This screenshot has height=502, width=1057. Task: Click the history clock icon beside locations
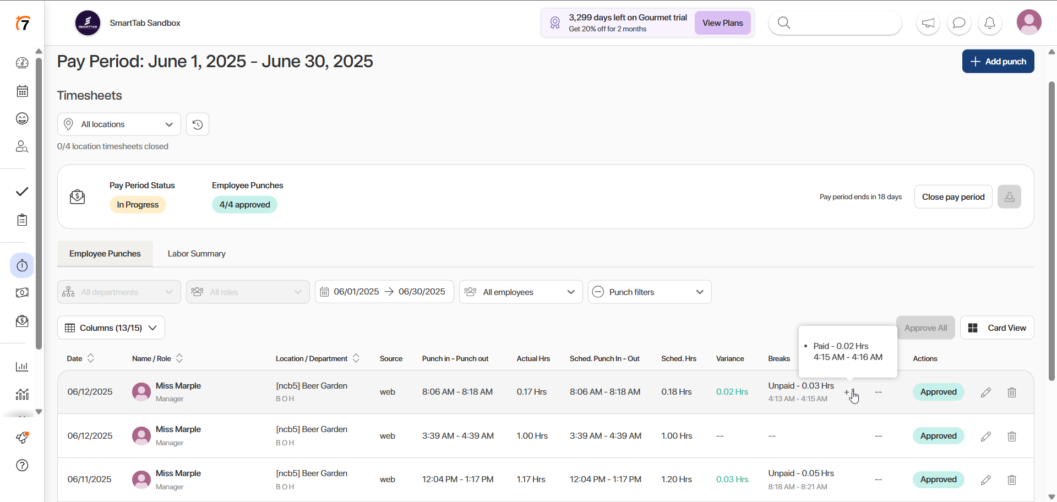[198, 124]
